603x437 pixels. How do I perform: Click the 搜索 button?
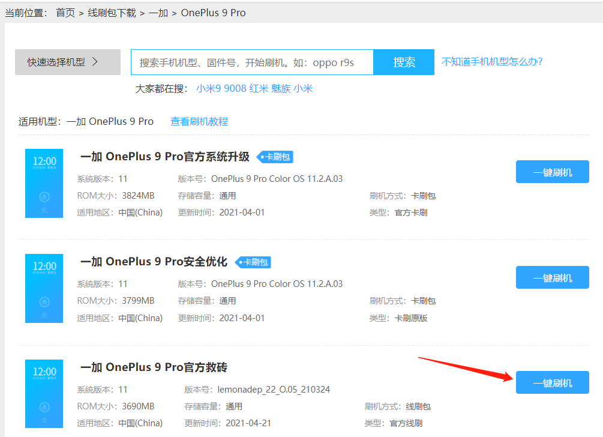click(404, 62)
